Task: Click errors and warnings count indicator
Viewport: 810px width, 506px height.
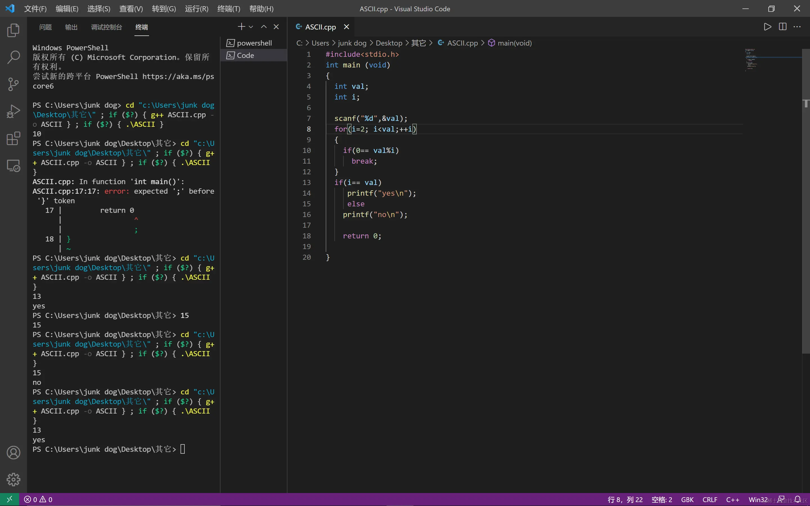Action: tap(38, 499)
